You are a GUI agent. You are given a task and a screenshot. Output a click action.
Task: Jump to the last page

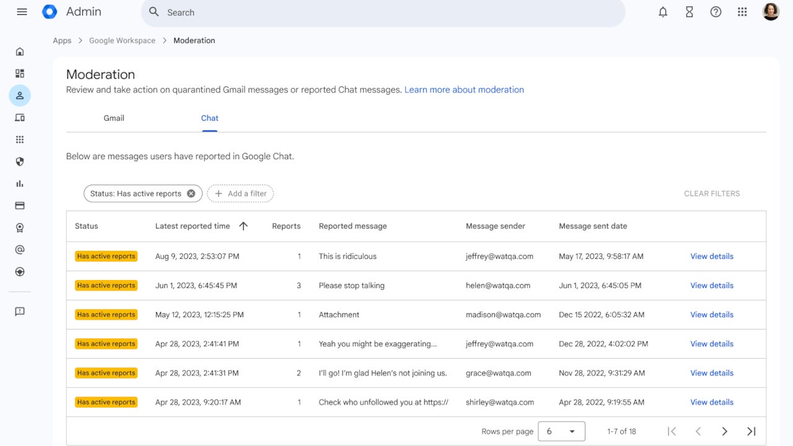751,431
